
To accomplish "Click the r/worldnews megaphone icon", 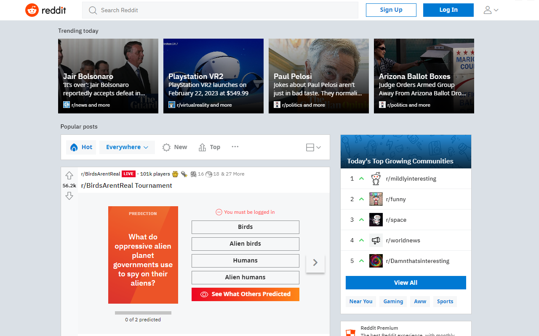I will pyautogui.click(x=376, y=240).
